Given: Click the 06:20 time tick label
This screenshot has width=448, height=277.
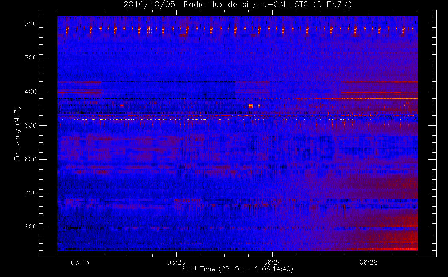Looking at the screenshot, I should coord(176,262).
